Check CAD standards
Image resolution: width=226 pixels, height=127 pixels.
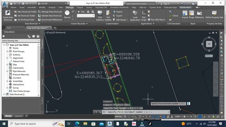pyautogui.click(x=174, y=16)
